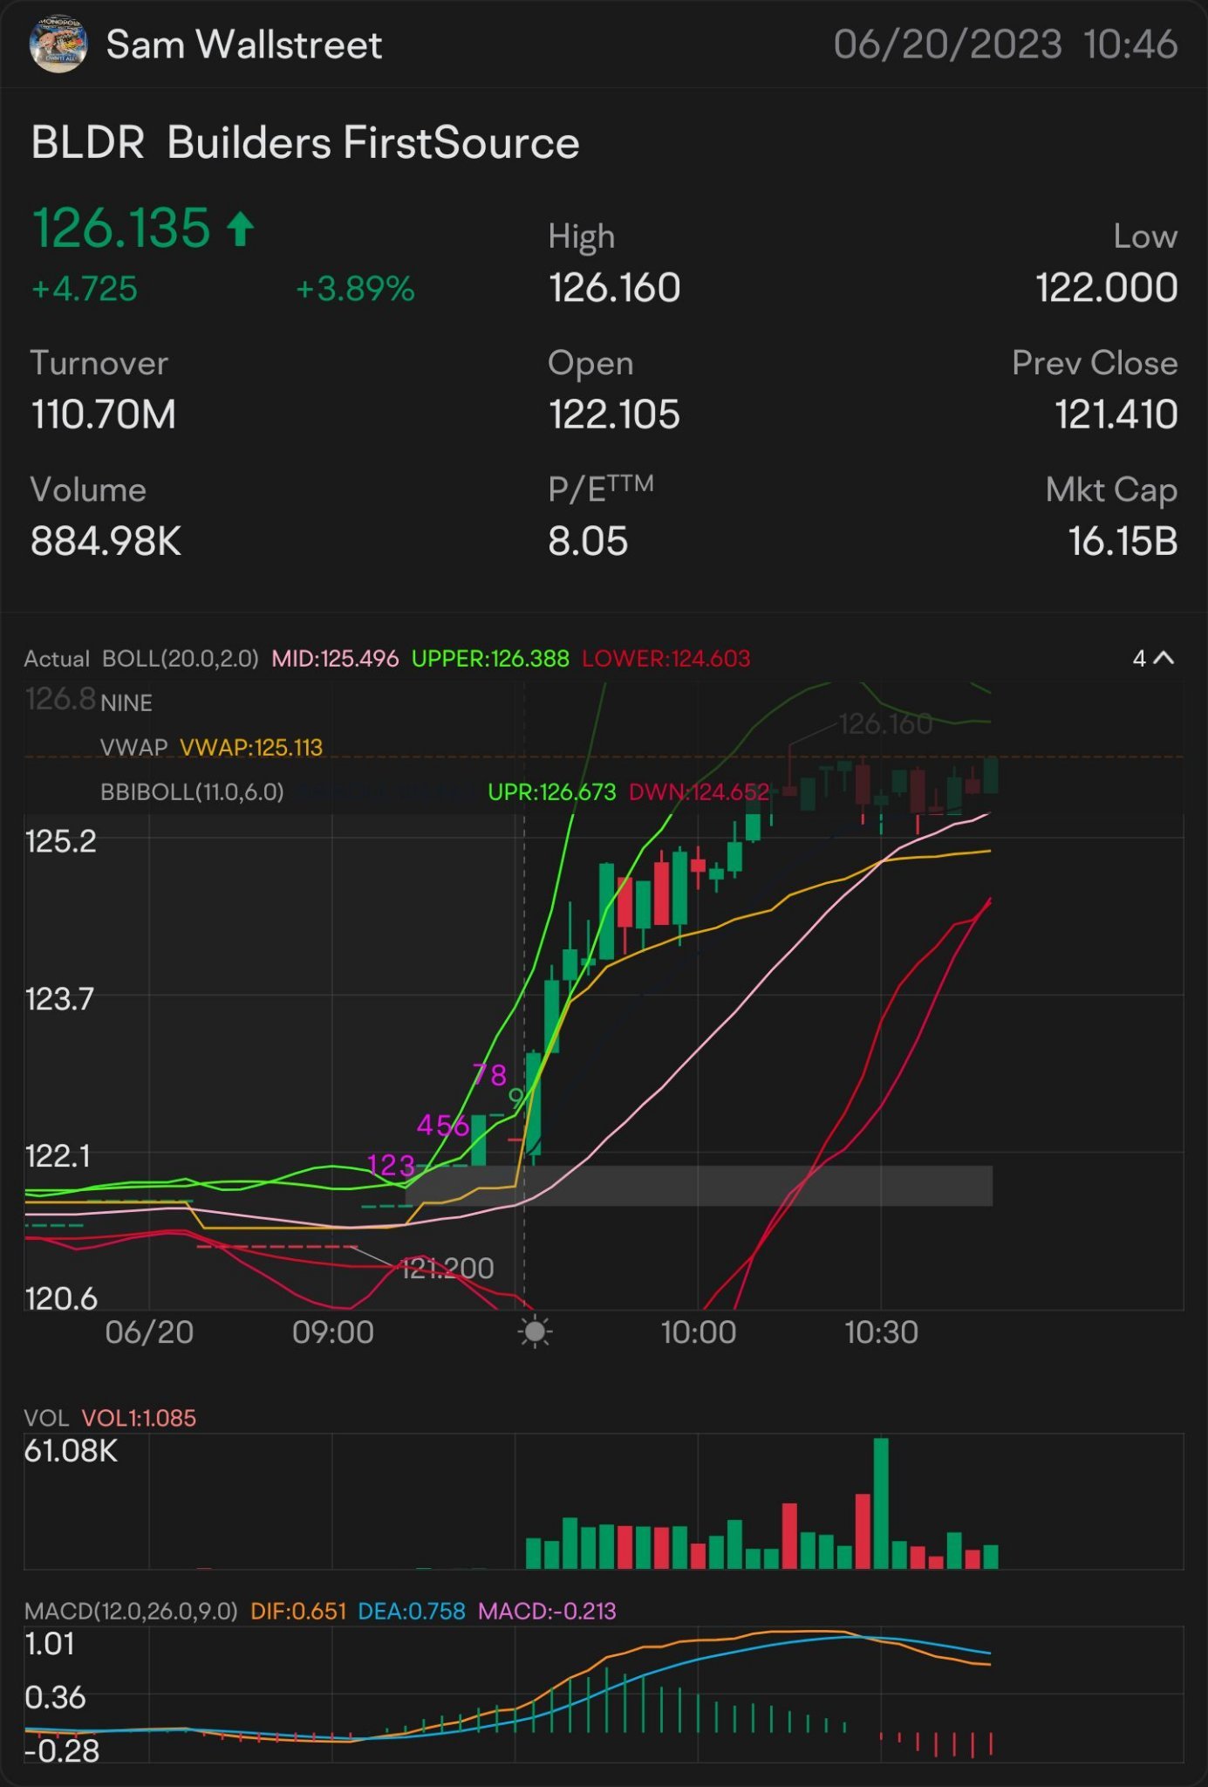This screenshot has height=1787, width=1208.
Task: Select the BOLL MID:125.496 reading
Action: (x=335, y=659)
